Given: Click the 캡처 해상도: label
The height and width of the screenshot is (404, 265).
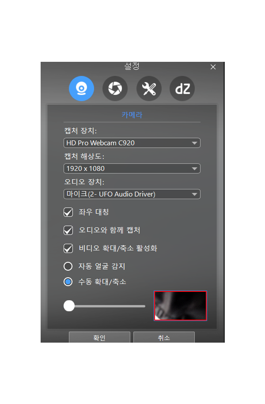Looking at the screenshot, I should [x=84, y=156].
